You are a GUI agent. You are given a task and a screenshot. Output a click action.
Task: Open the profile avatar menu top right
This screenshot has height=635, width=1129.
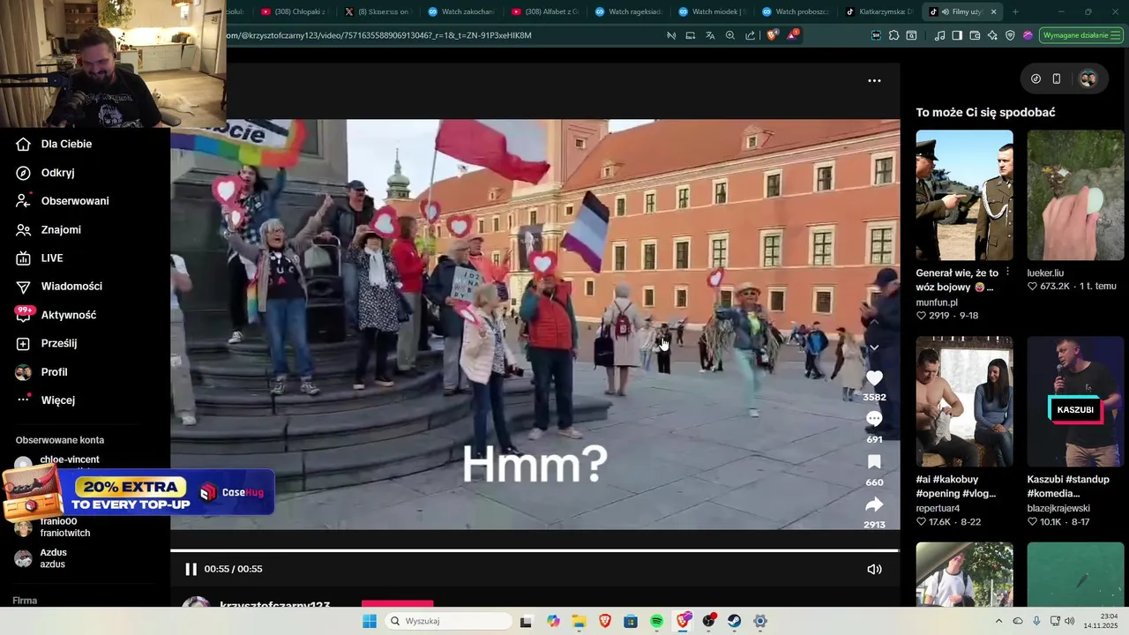point(1088,78)
